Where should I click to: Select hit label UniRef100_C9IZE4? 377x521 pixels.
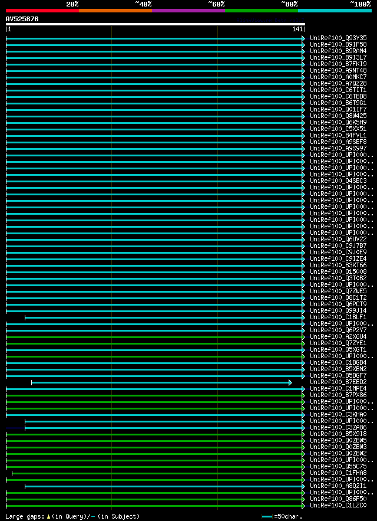(x=338, y=259)
